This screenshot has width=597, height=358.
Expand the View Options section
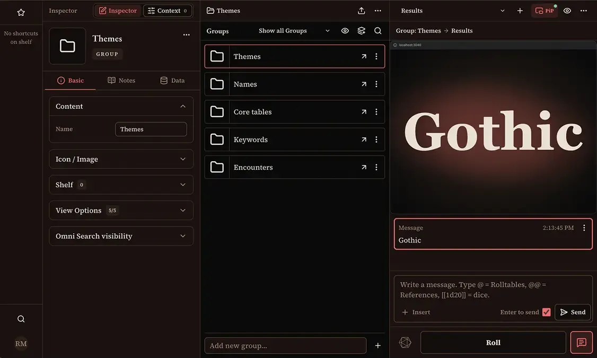click(121, 210)
